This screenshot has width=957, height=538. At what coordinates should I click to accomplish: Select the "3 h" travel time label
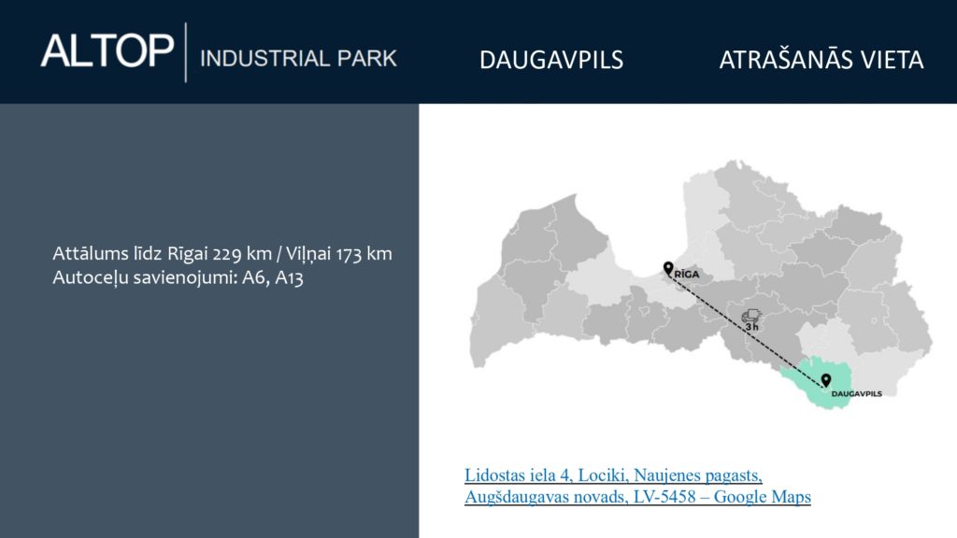click(752, 328)
